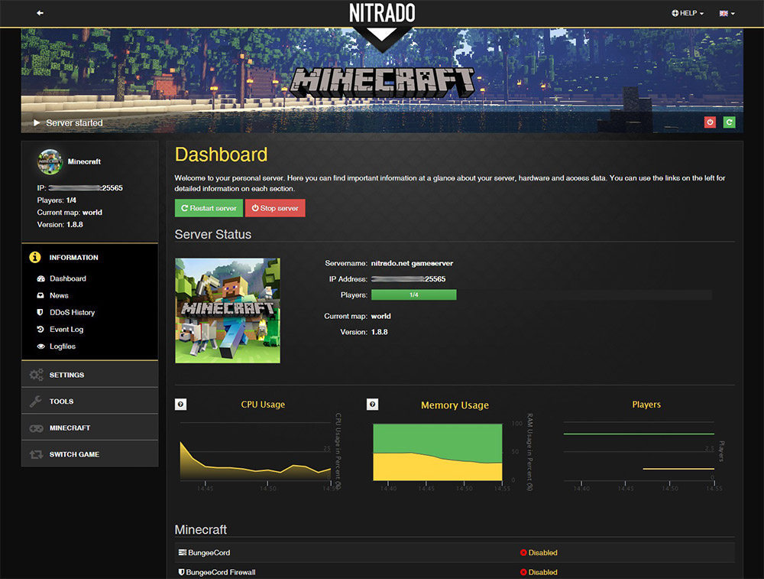Open the HELP dropdown menu
Viewport: 764px width, 579px height.
[688, 13]
